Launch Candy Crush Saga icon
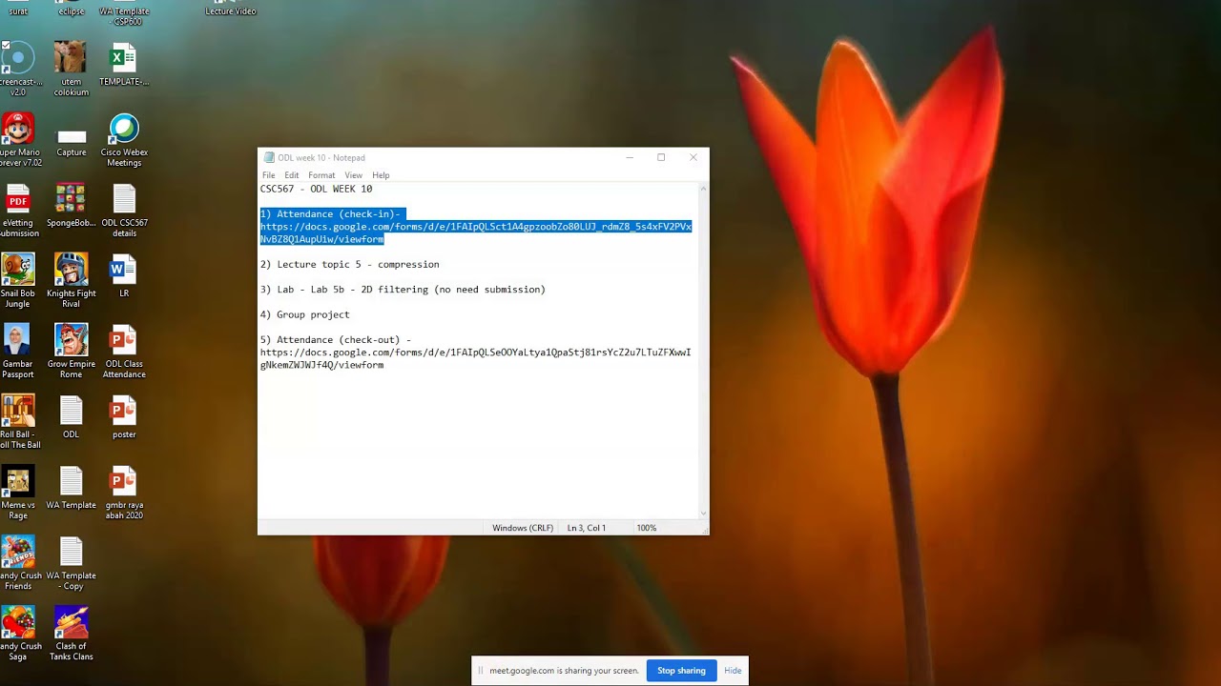Image resolution: width=1221 pixels, height=686 pixels. [x=18, y=634]
